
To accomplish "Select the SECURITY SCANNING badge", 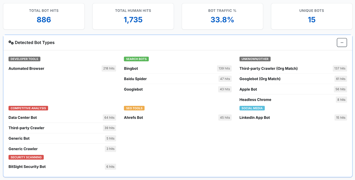I will (26, 157).
